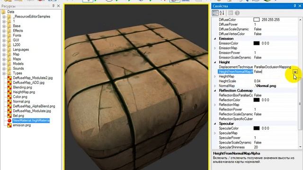Click the black ReflectionColor swatch
The image size is (303, 170).
[257, 100]
